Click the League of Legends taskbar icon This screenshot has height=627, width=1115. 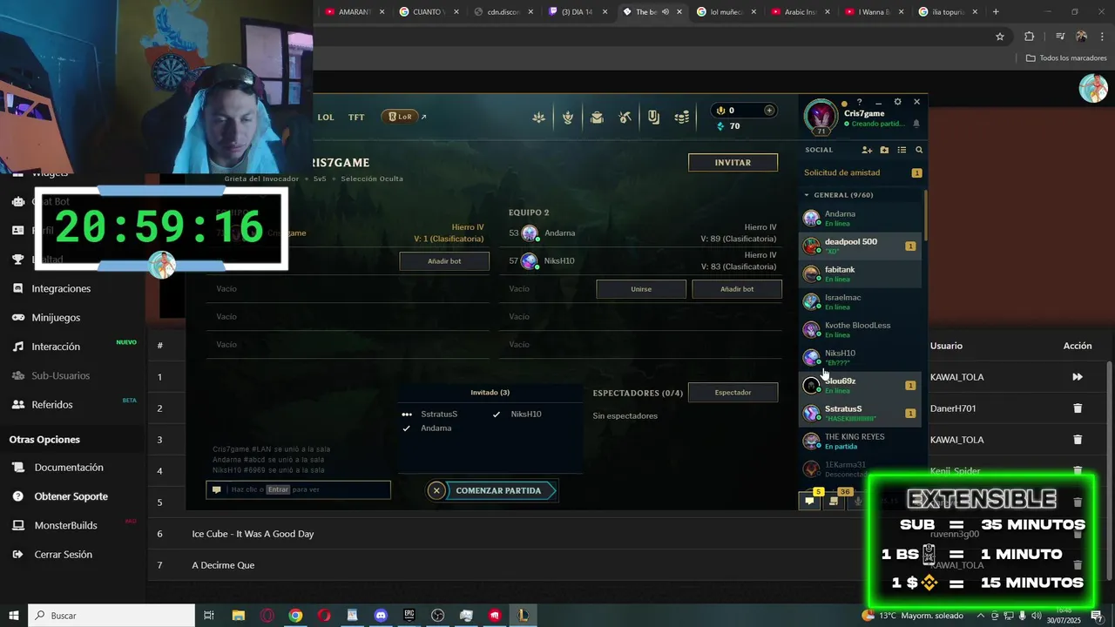pyautogui.click(x=523, y=616)
